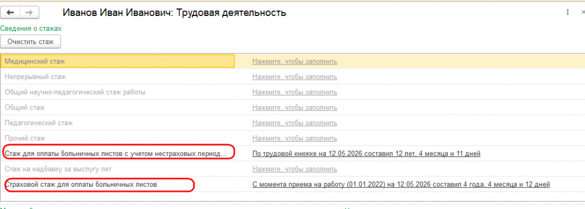
Task: Open link С момента приема на работу (01.01.2022)
Action: coord(401,184)
